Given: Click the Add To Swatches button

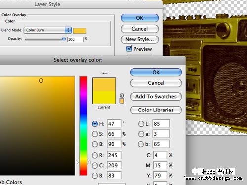Looking at the screenshot, I should [156, 97].
